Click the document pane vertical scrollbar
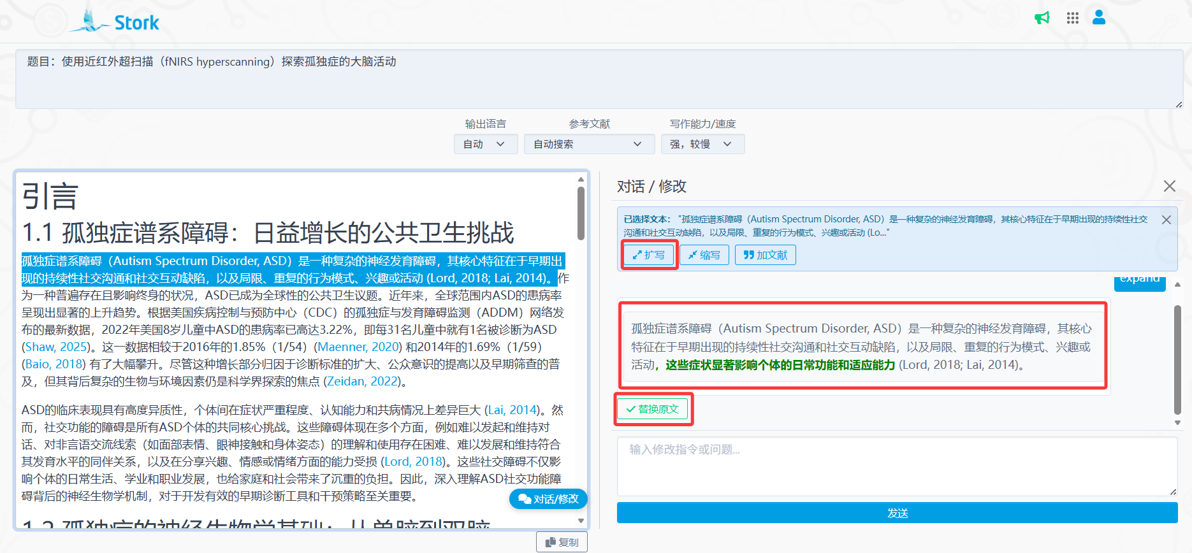The image size is (1192, 553). click(x=581, y=214)
